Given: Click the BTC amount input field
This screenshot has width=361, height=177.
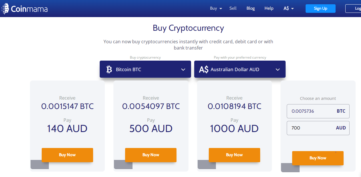Looking at the screenshot, I should [x=311, y=111].
